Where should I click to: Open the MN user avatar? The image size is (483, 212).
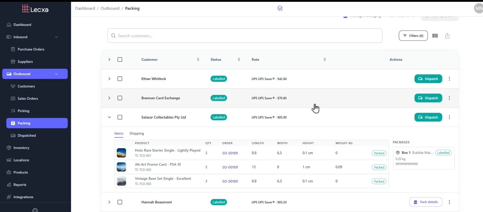(x=478, y=8)
